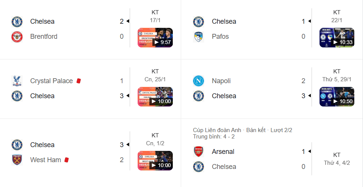363x187 pixels.
Task: Click the Pafos team logo
Action: [x=199, y=36]
